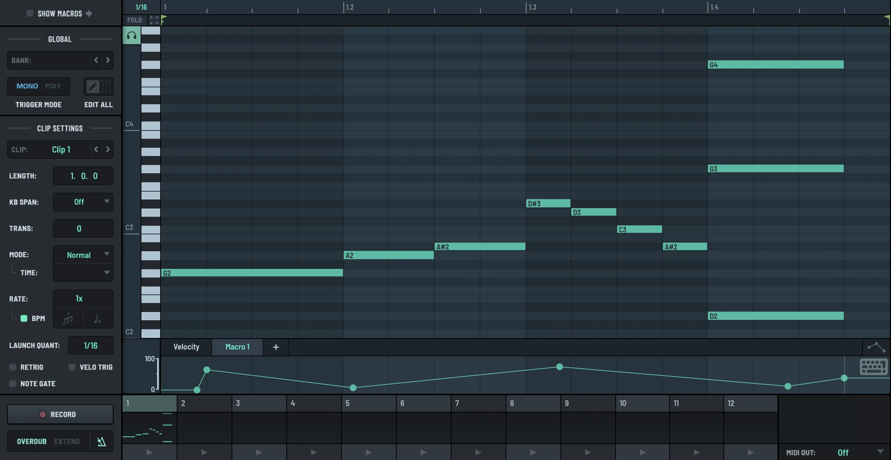Enable the MONO playback toggle
This screenshot has width=891, height=460.
(x=27, y=86)
